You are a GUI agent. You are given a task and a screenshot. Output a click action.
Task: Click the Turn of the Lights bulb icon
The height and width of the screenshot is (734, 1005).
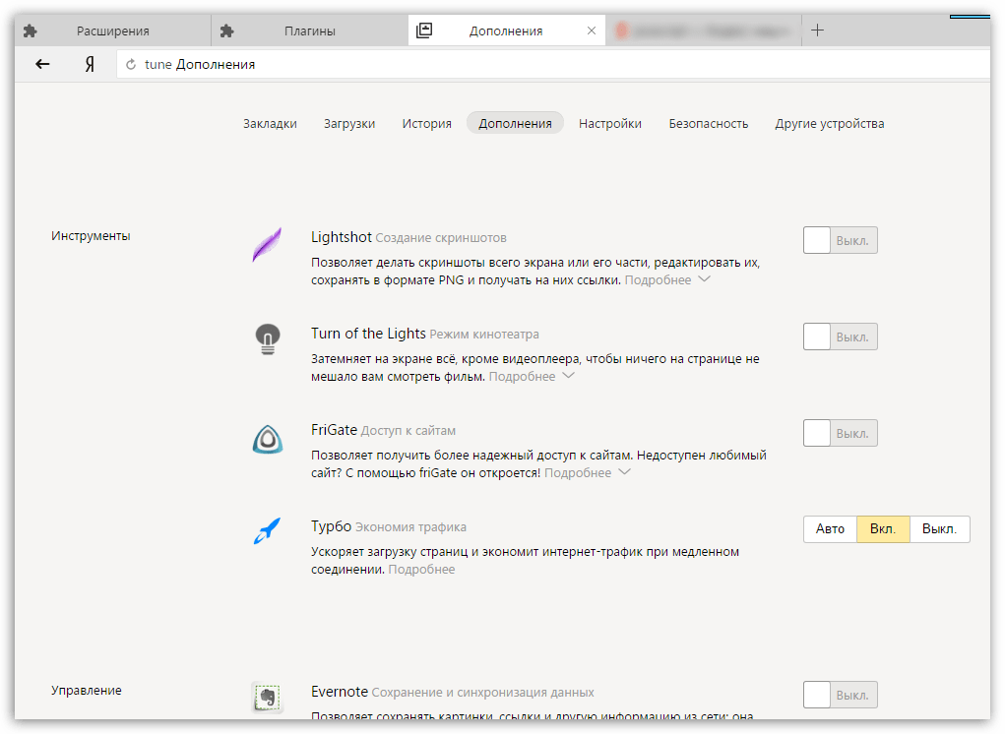268,339
